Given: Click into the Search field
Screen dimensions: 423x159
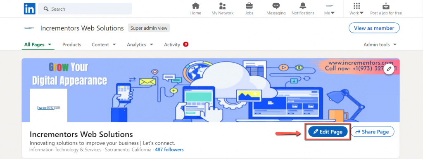Looking at the screenshot, I should pyautogui.click(x=85, y=9).
